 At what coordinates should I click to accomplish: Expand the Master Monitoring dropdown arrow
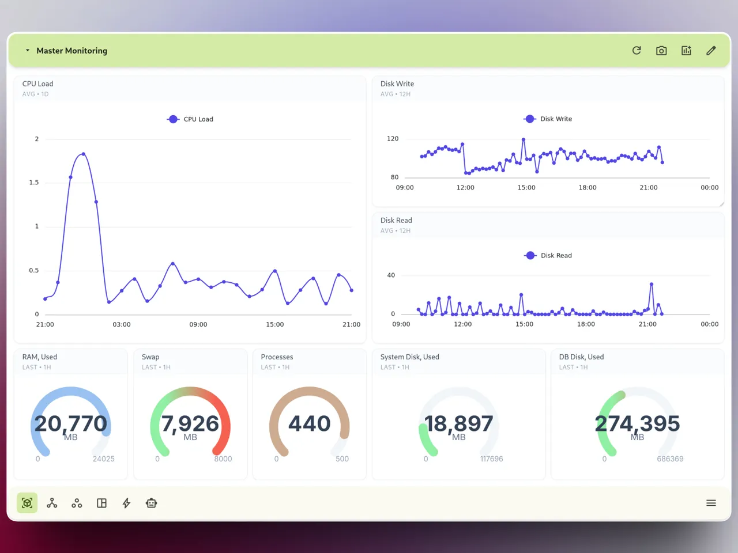click(x=27, y=50)
